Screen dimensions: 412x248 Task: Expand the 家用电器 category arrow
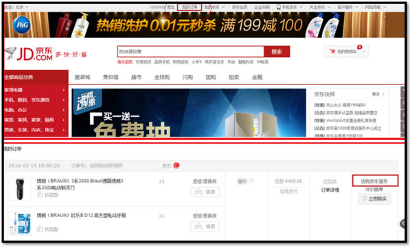[64, 90]
